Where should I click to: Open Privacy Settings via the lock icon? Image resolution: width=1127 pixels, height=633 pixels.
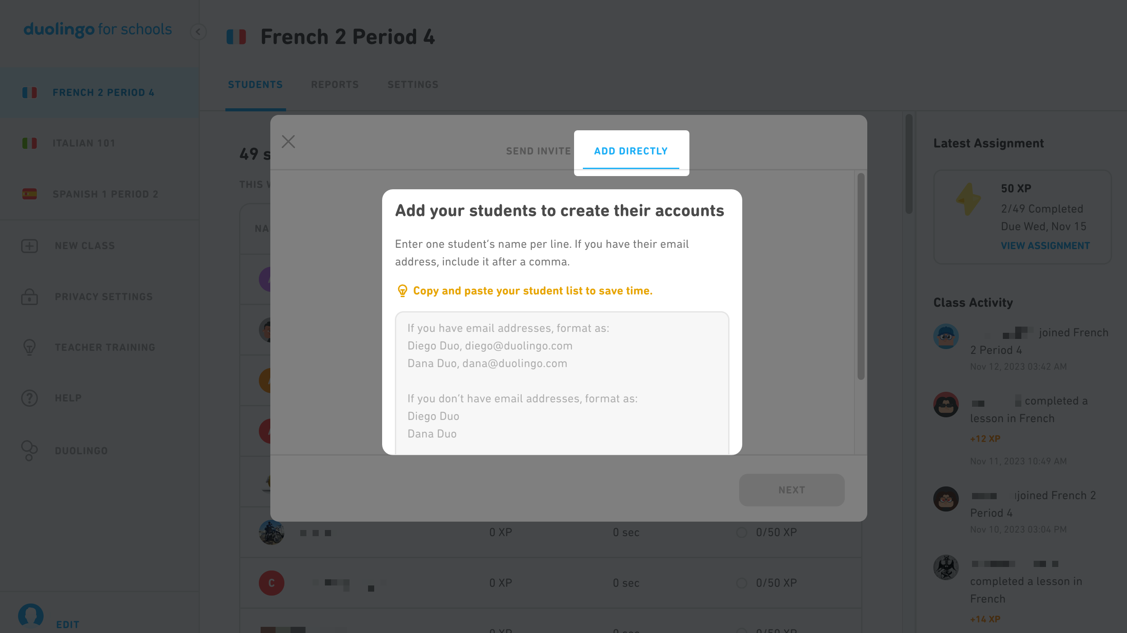coord(29,297)
